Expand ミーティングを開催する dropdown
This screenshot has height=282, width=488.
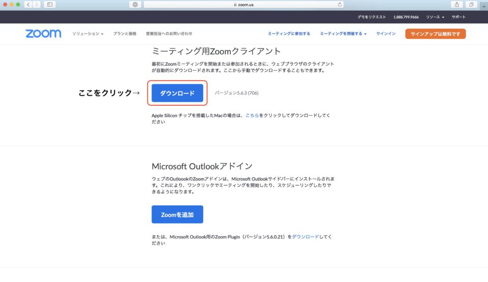click(x=343, y=34)
